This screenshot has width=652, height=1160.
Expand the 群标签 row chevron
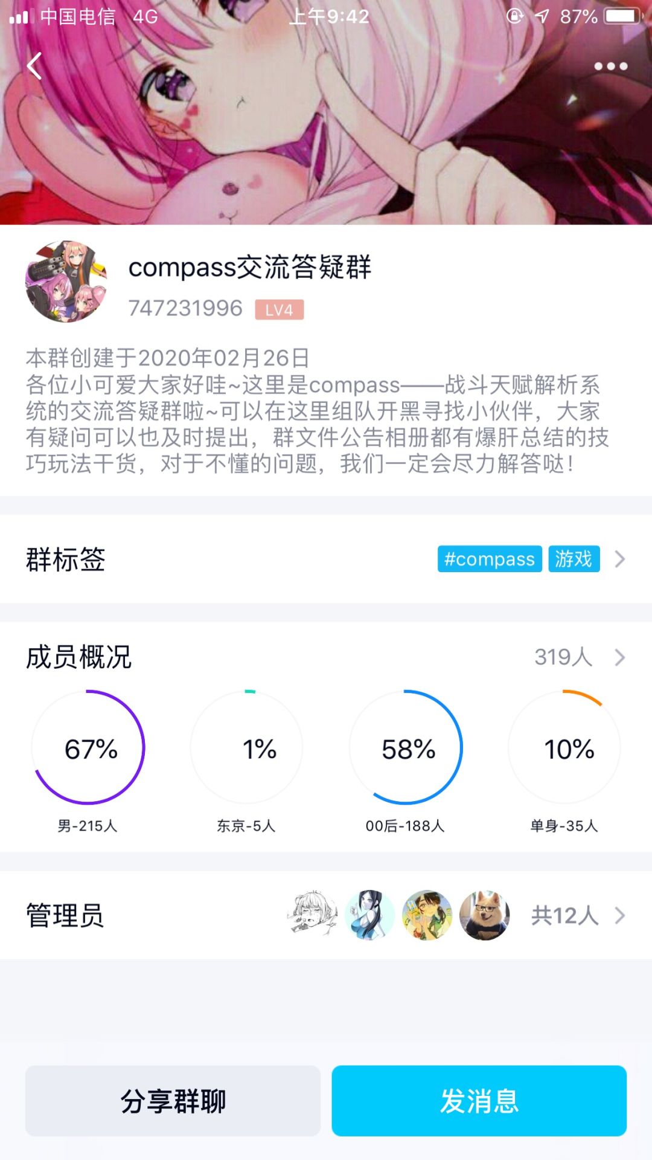point(620,559)
